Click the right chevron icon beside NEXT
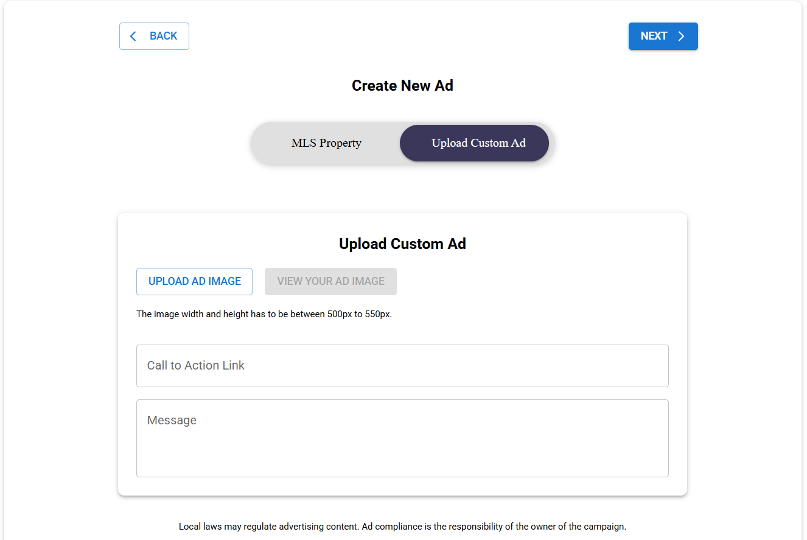807x540 pixels. coord(682,37)
